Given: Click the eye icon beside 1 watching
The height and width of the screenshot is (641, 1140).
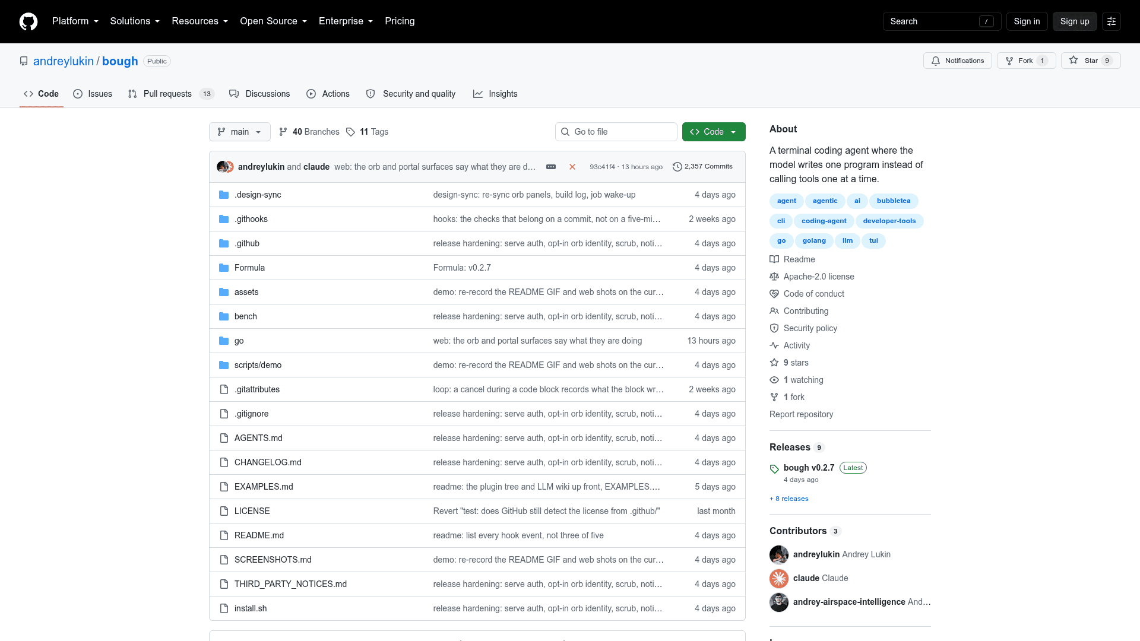Looking at the screenshot, I should (774, 380).
